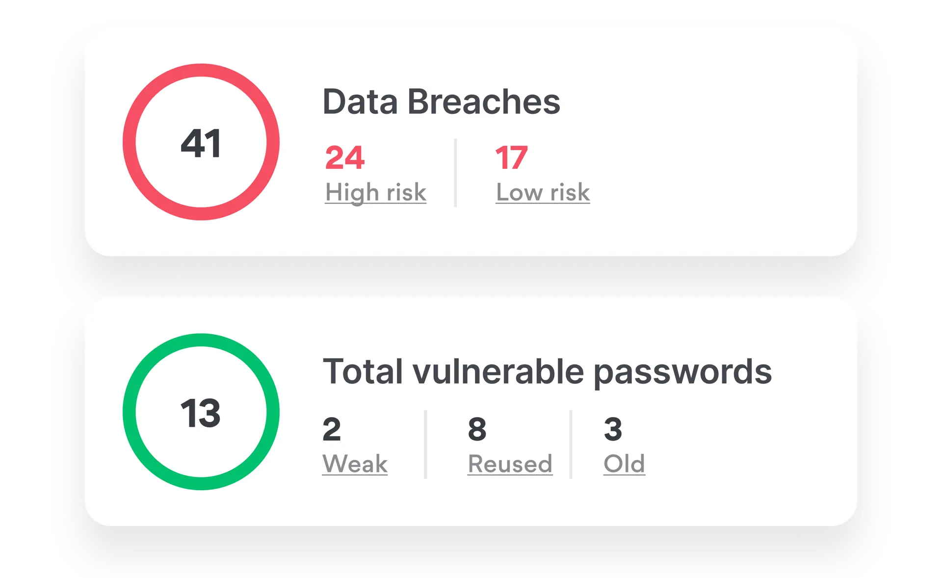Screen dimensions: 942x578
Task: Select the Data Breaches heading
Action: coord(441,102)
